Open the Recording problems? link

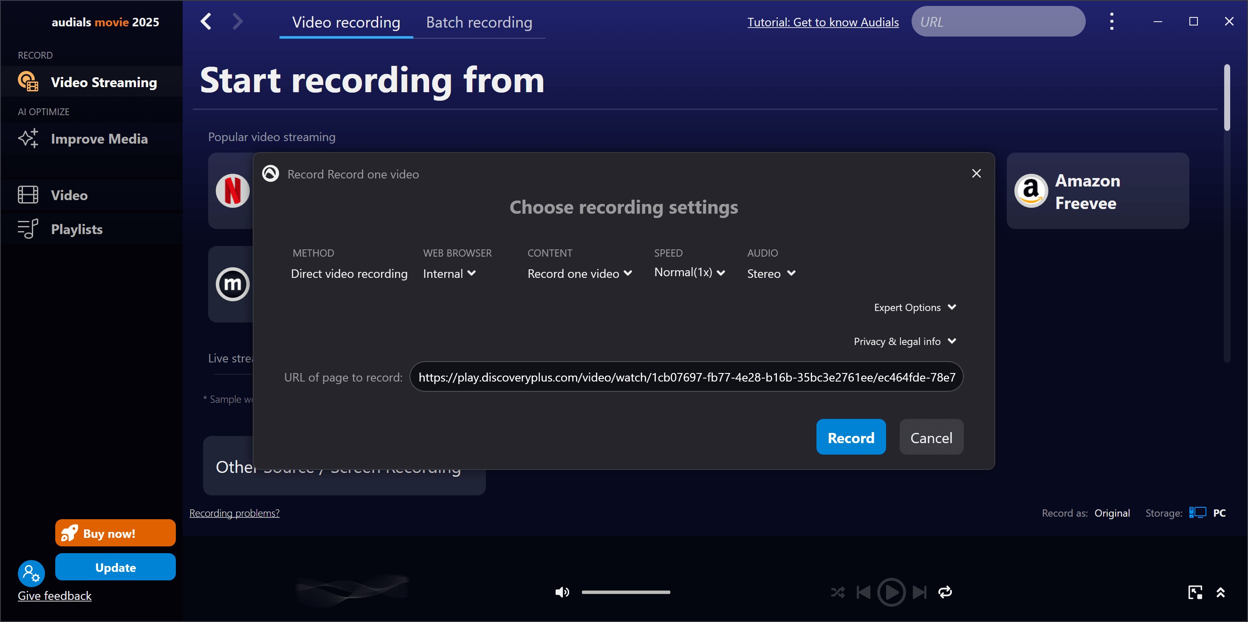pyautogui.click(x=234, y=513)
